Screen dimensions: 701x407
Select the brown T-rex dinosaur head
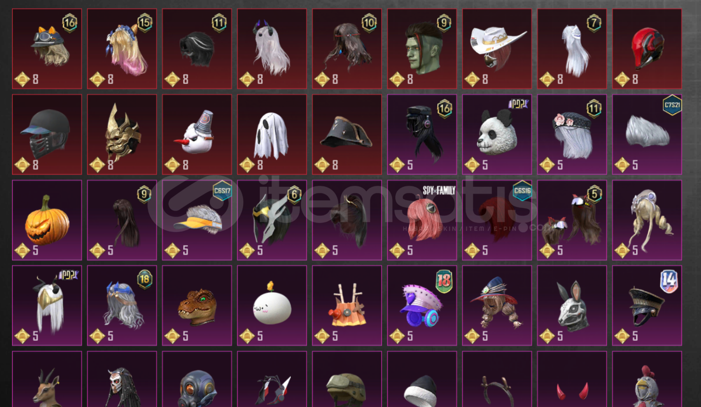click(197, 305)
